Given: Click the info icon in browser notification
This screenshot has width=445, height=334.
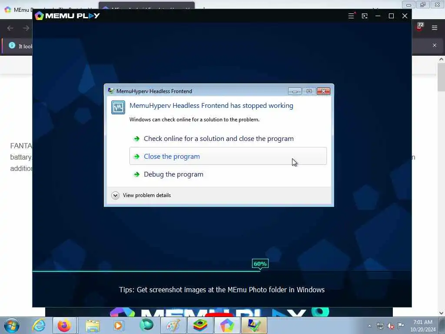Looking at the screenshot, I should pyautogui.click(x=12, y=45).
